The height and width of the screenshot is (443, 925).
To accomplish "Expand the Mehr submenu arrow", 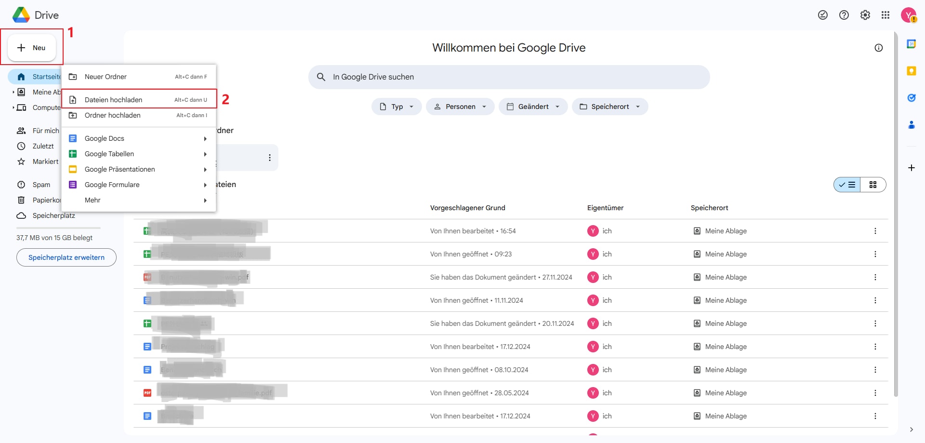I will point(205,201).
